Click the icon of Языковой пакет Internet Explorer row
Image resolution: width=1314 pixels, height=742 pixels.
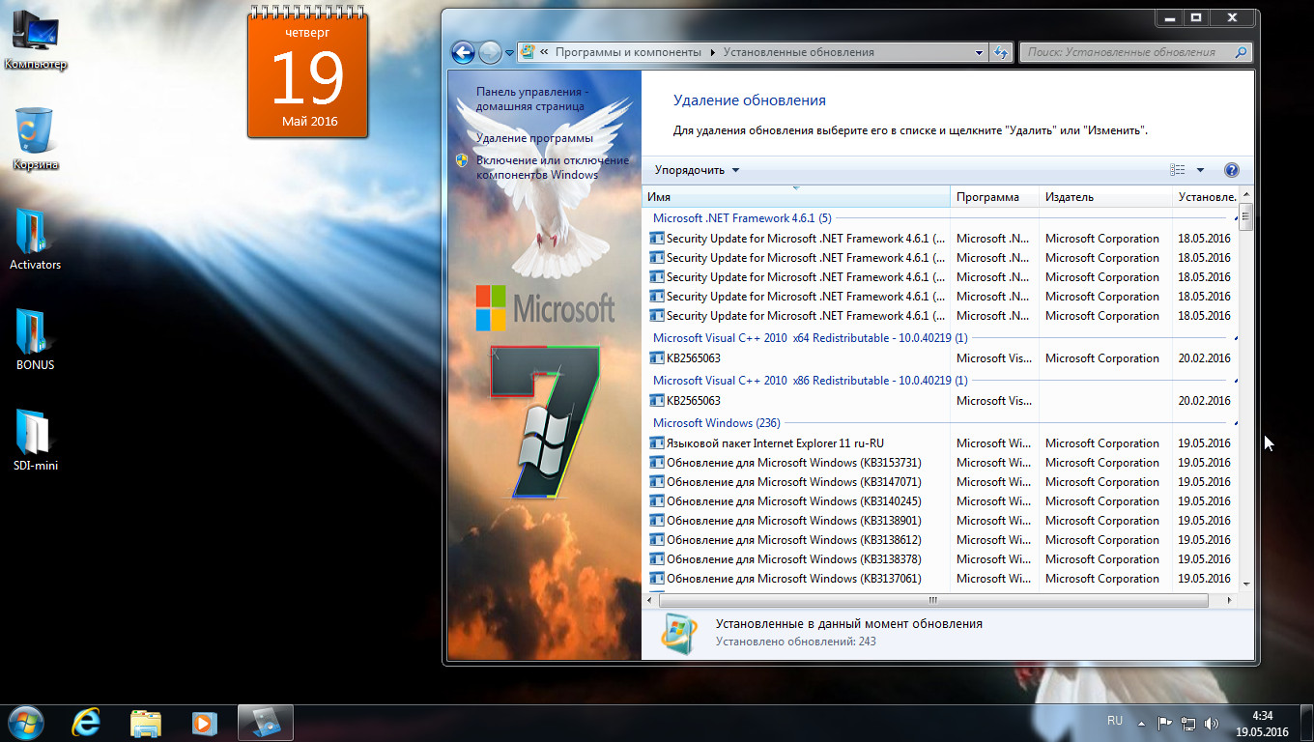pos(657,443)
